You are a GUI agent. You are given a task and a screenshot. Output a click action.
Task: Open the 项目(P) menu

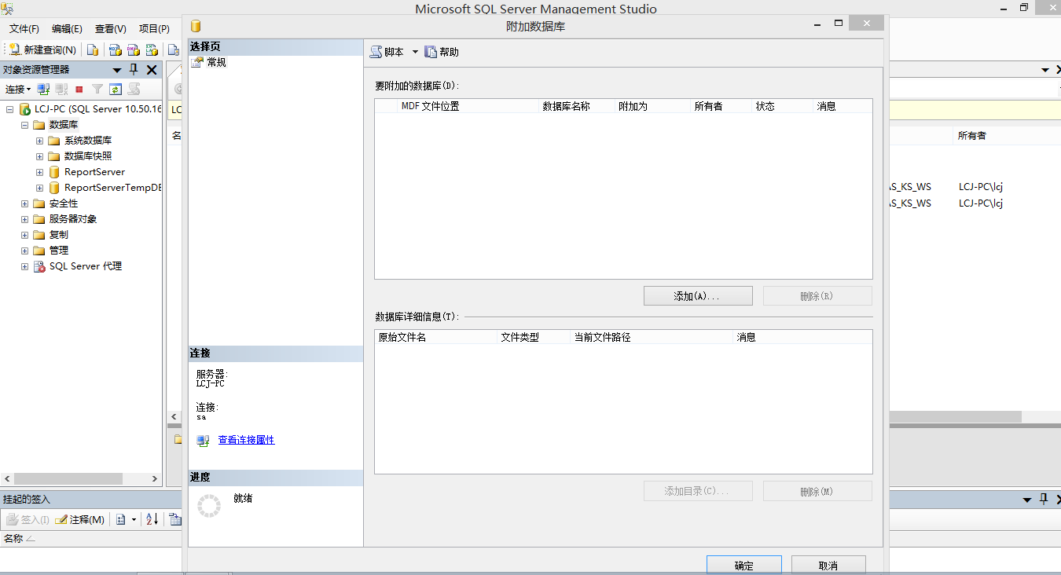(x=154, y=28)
